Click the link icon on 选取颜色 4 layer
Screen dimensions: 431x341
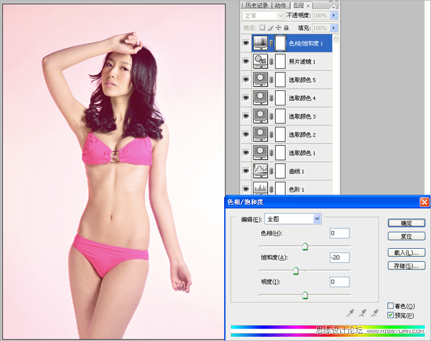(x=271, y=98)
